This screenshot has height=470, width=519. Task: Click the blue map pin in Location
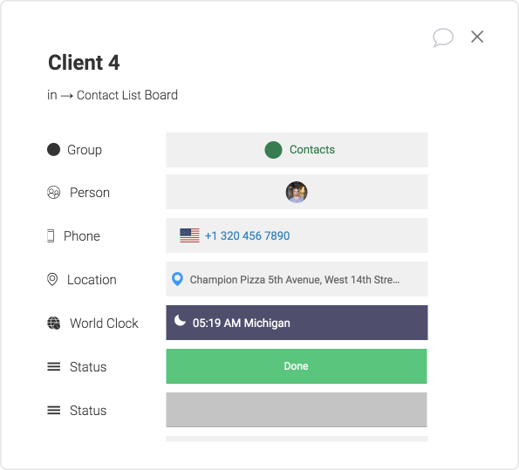(x=177, y=279)
